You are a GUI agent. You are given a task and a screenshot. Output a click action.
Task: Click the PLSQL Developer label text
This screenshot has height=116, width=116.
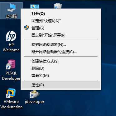11,76
